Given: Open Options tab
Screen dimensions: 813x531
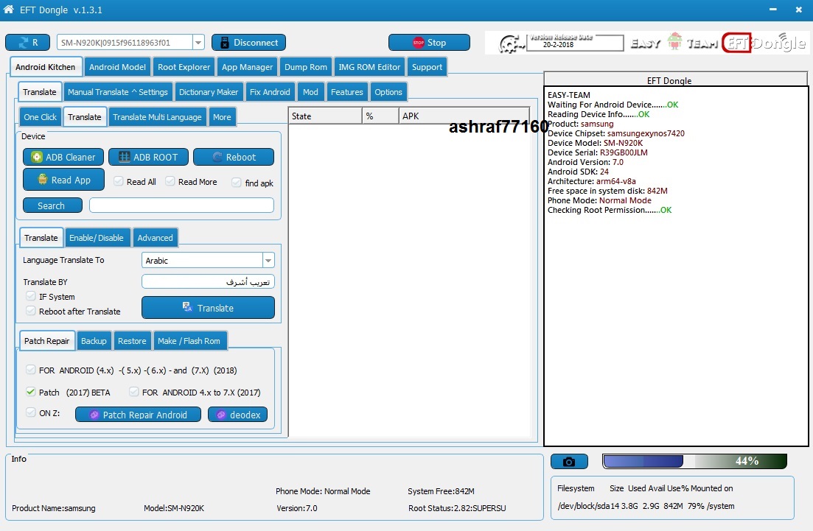Looking at the screenshot, I should (x=388, y=92).
